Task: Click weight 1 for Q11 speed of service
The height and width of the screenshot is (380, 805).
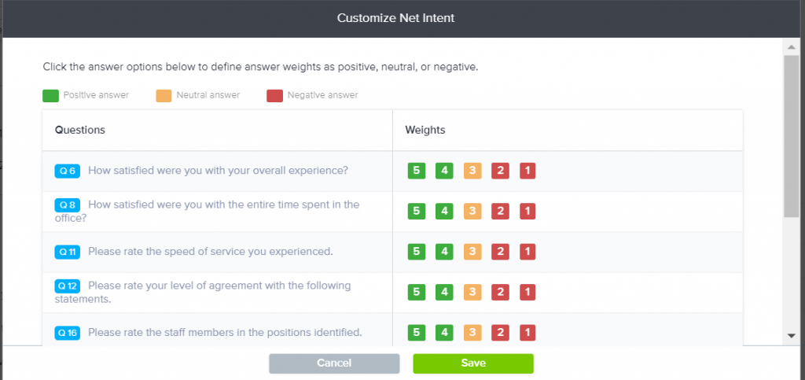Action: 527,252
